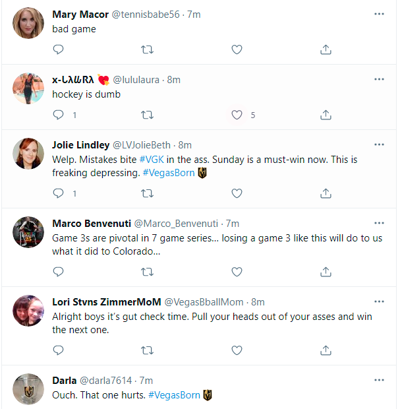Retweet Mary Macor's 'bad game' tweet
400x409 pixels.
click(148, 49)
